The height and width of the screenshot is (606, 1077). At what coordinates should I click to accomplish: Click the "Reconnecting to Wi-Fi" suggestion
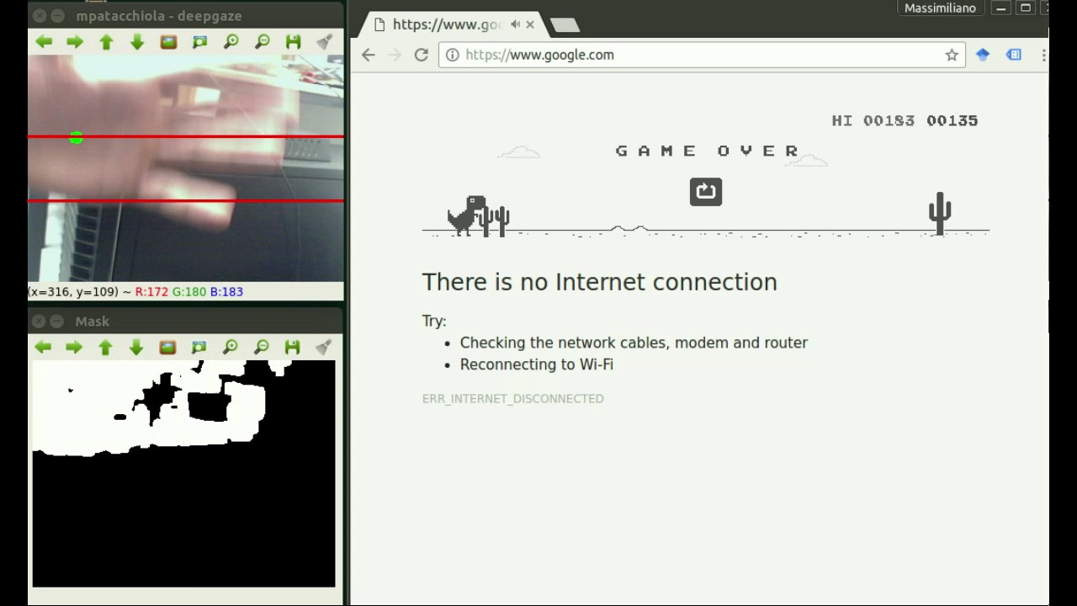click(536, 364)
